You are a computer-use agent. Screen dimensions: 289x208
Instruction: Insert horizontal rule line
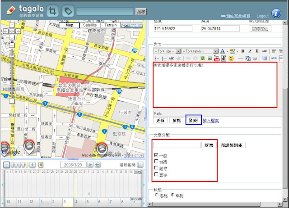(x=241, y=59)
